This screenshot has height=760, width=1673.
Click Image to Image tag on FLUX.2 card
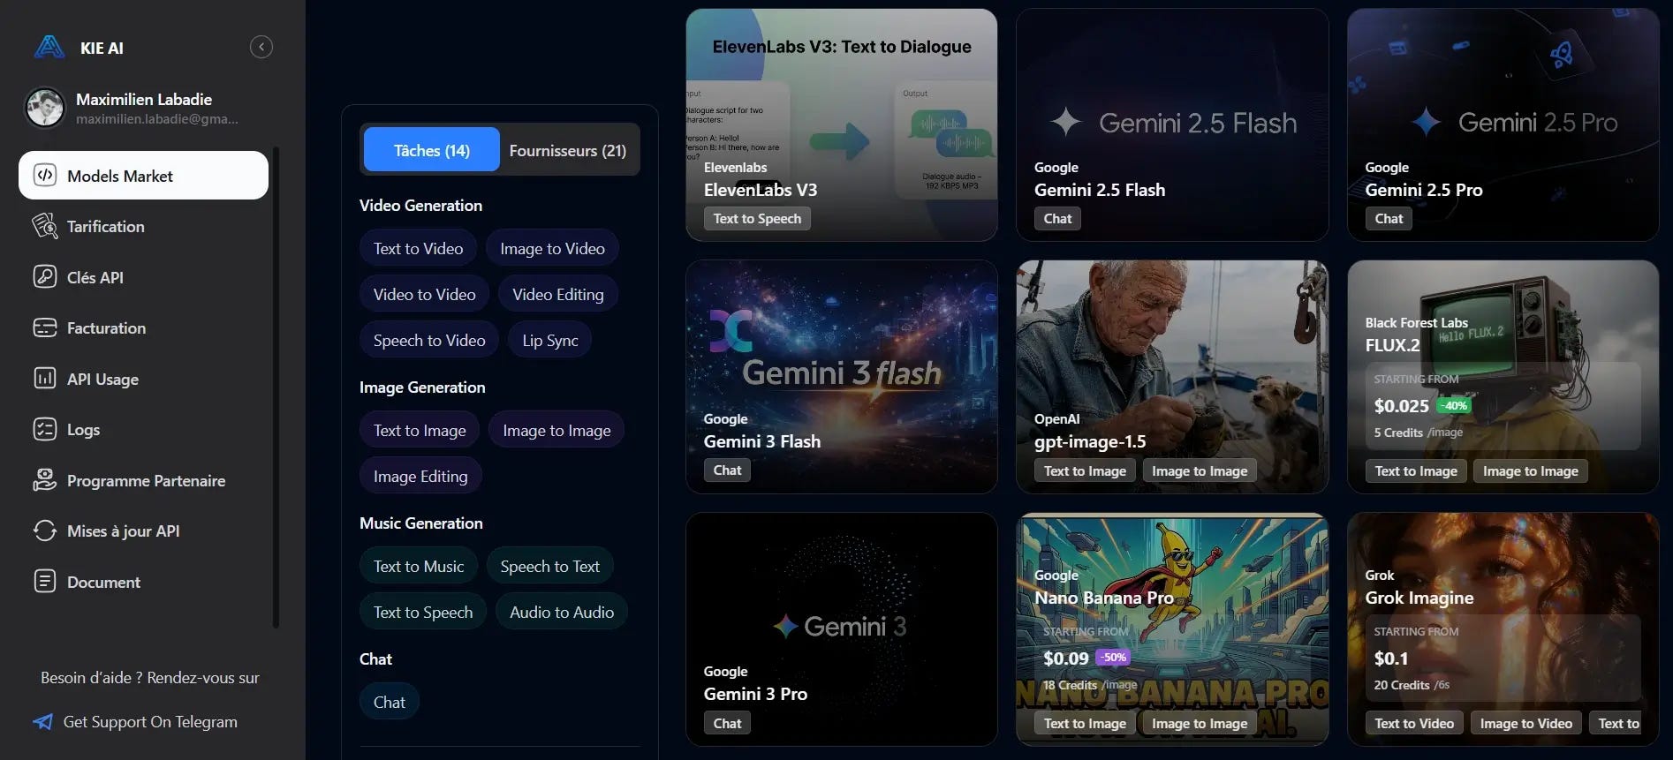tap(1531, 470)
